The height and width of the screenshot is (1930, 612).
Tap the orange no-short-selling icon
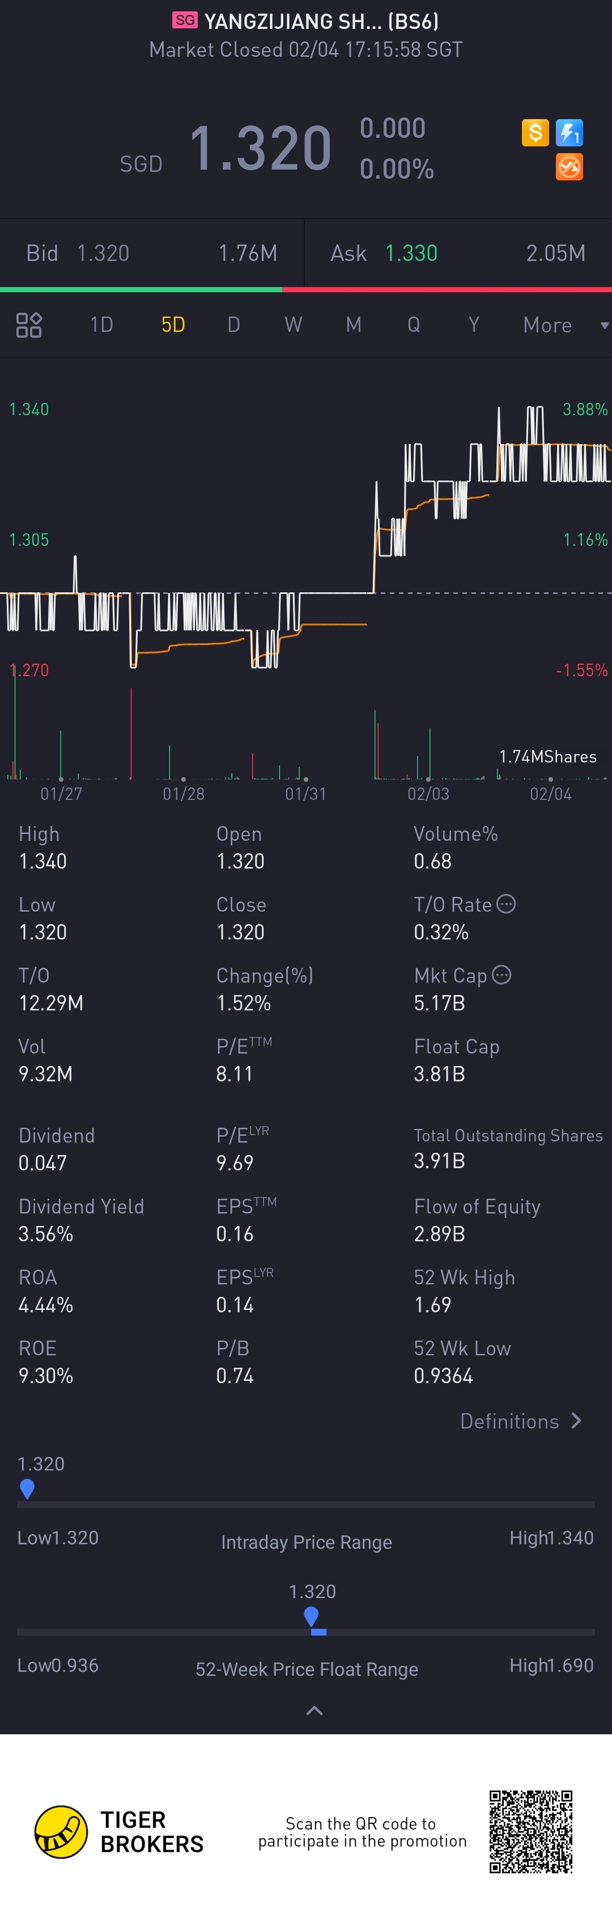(569, 167)
